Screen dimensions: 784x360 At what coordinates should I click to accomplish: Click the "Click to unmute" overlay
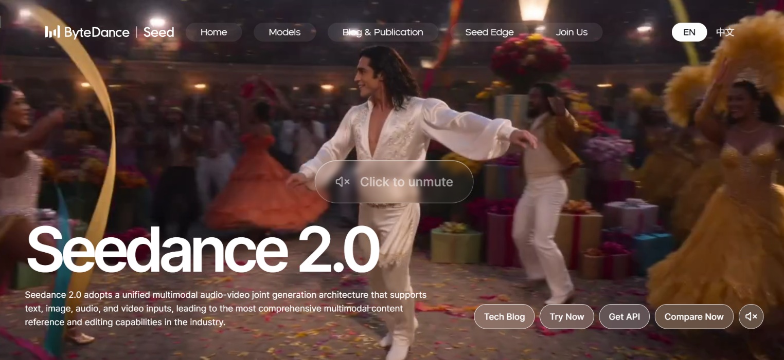click(394, 182)
